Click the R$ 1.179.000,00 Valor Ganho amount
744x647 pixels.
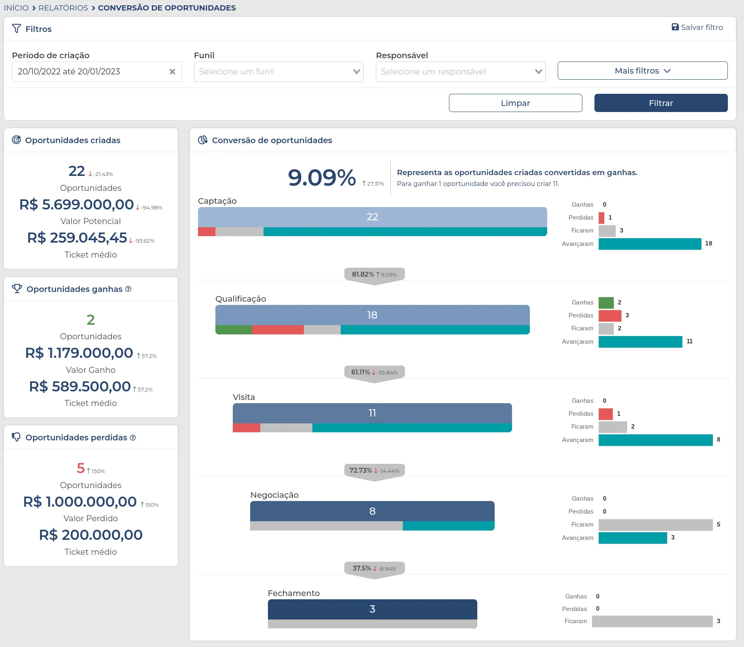tap(79, 353)
